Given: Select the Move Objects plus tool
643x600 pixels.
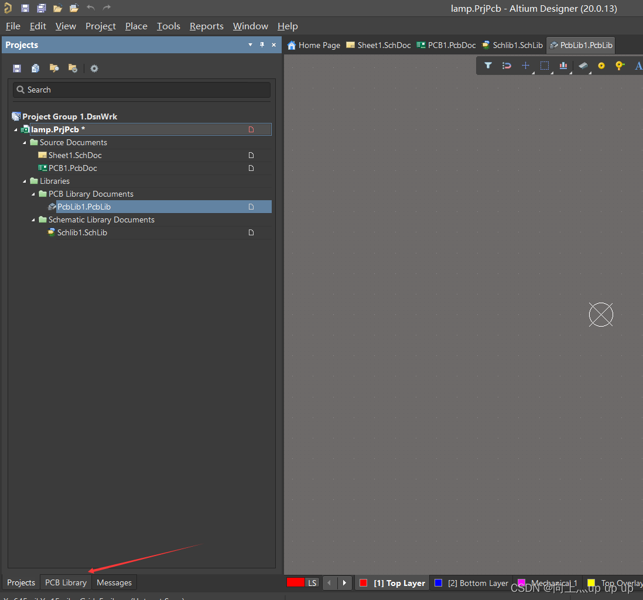Looking at the screenshot, I should [x=525, y=66].
